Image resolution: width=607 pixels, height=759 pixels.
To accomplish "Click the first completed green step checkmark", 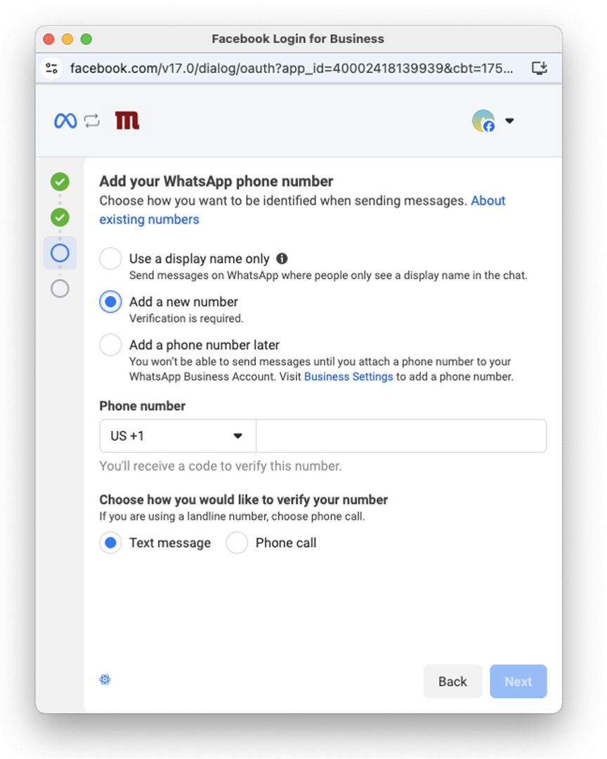I will (x=60, y=181).
